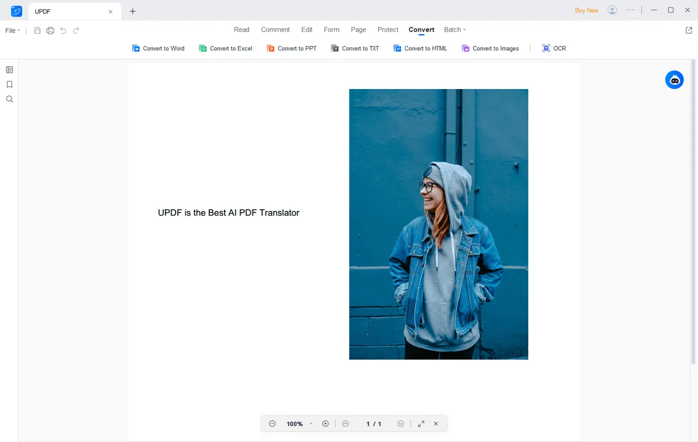This screenshot has width=698, height=442.
Task: Open the thumbnails panel icon in sidebar
Action: (x=9, y=70)
